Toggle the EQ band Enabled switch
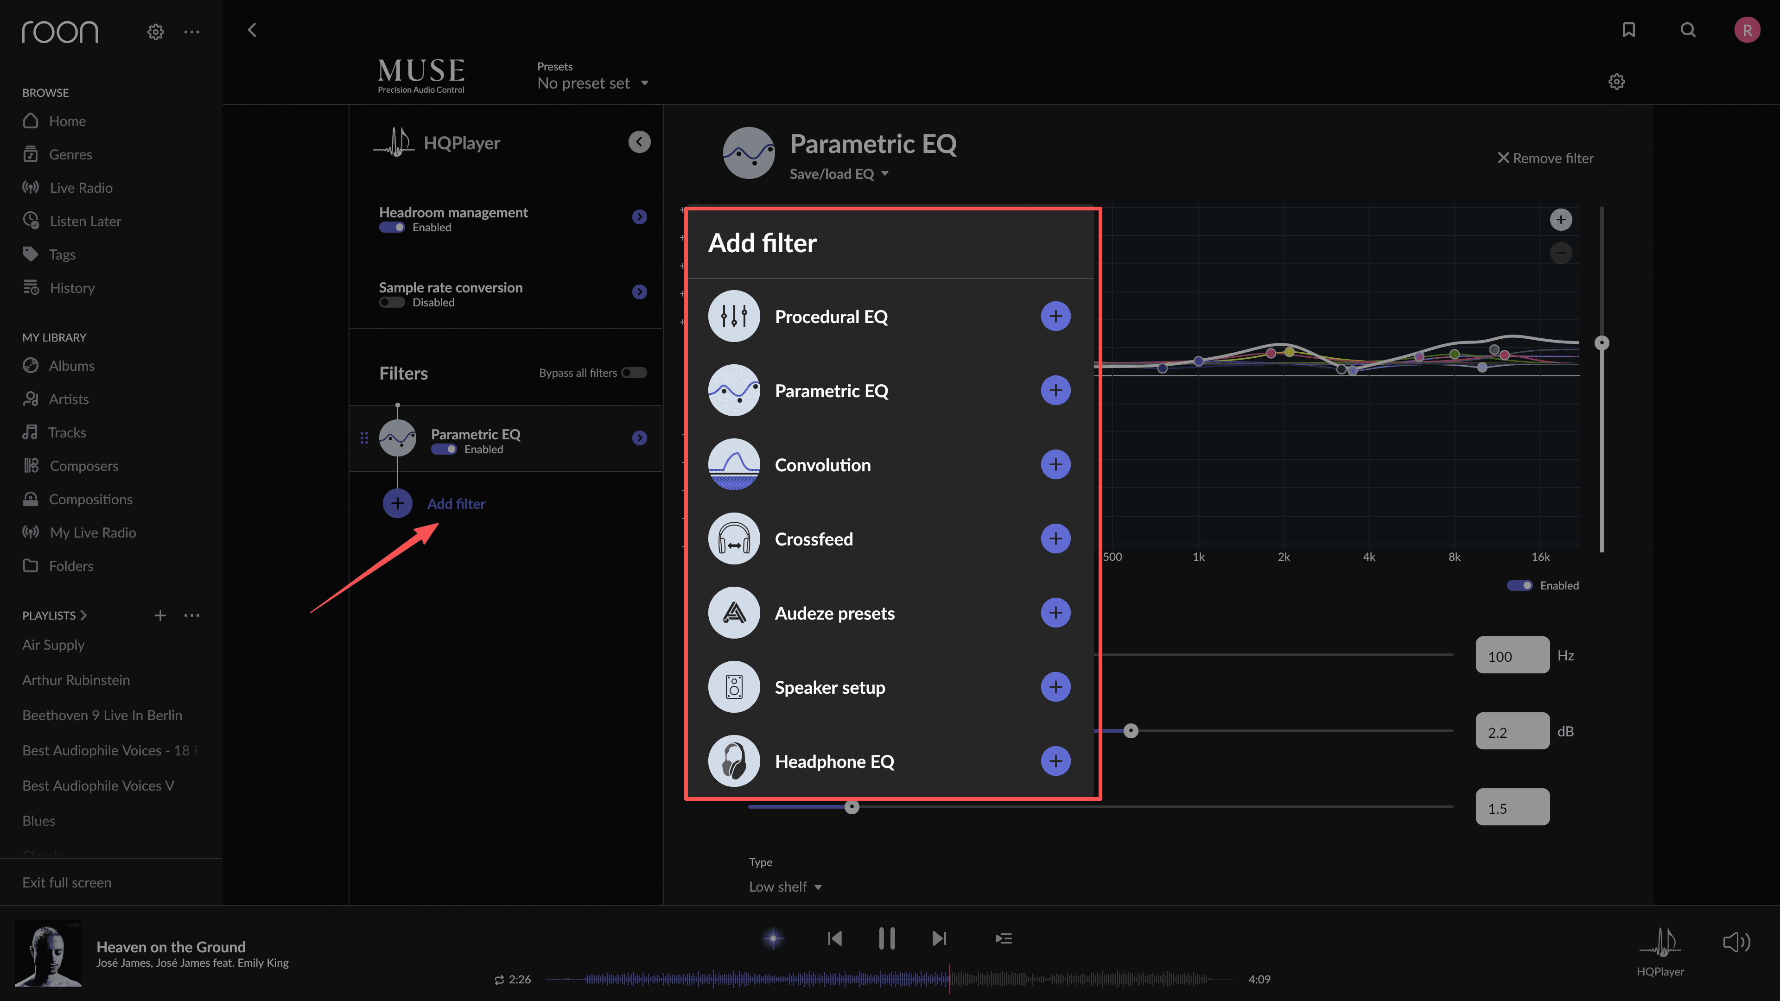1780x1001 pixels. [x=1519, y=586]
